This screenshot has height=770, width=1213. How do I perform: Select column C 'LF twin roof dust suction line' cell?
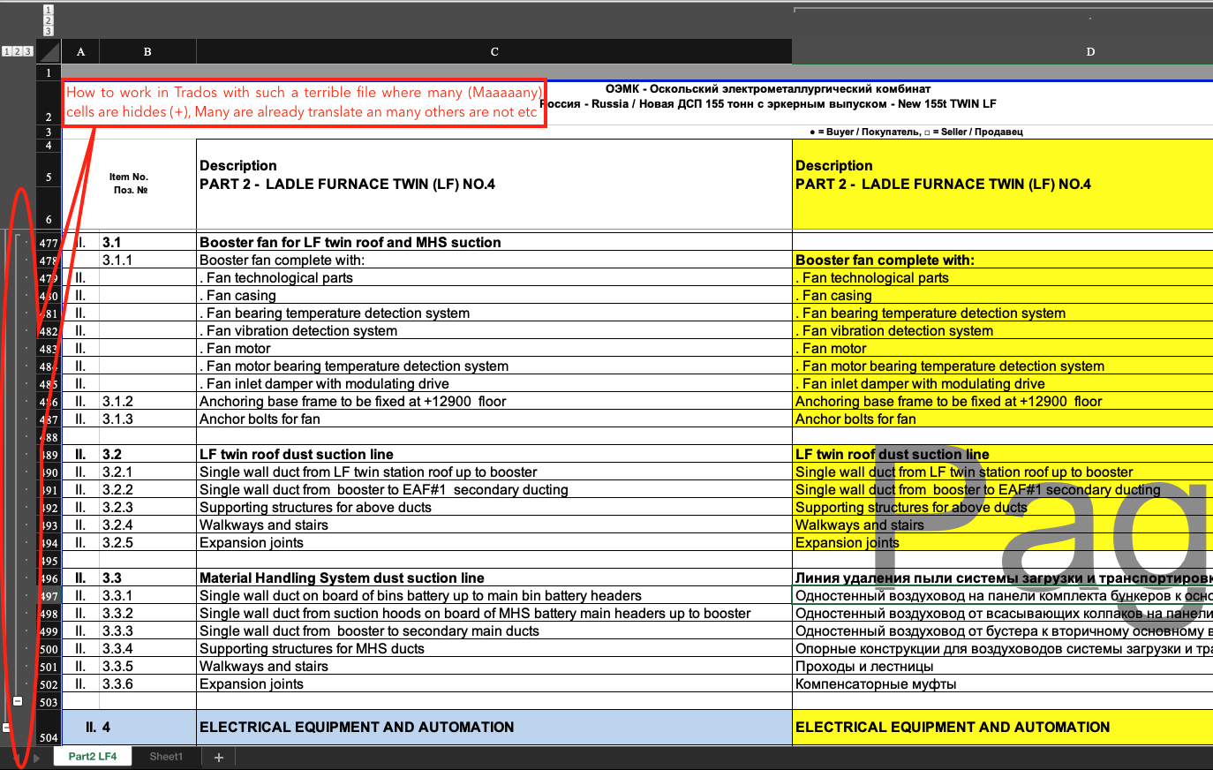pos(494,454)
